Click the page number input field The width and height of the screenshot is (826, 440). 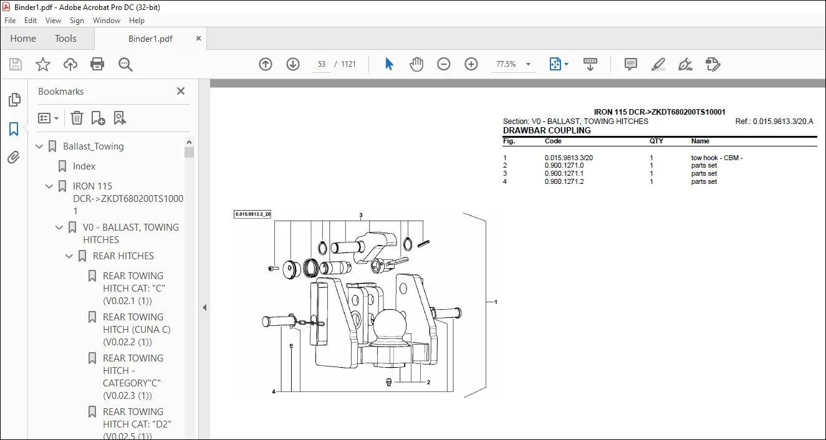coord(321,64)
